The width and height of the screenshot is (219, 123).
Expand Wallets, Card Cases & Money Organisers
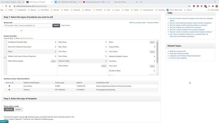click(32, 56)
